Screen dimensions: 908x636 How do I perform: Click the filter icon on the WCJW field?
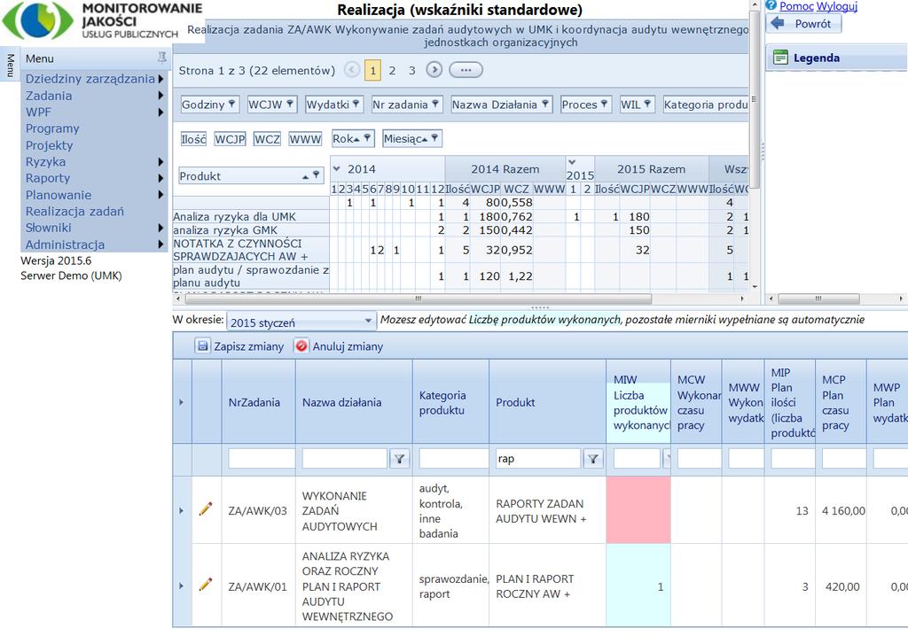290,105
